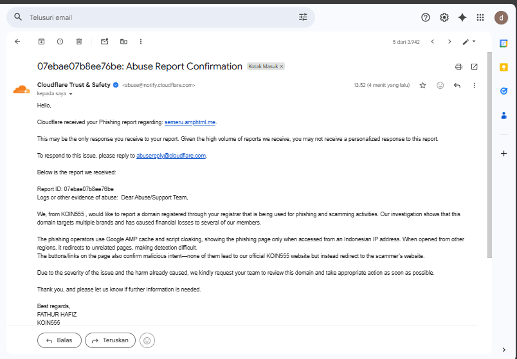This screenshot has width=517, height=359.
Task: Click the Teruskan forward button
Action: pos(110,340)
